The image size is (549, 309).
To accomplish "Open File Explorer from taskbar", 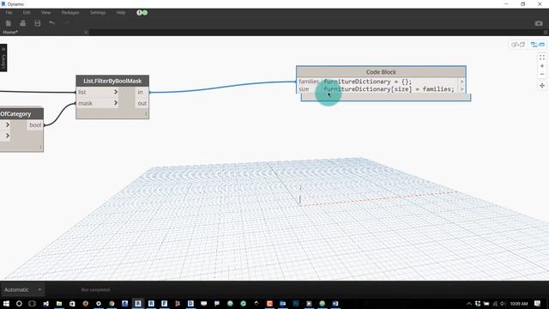I will (x=59, y=303).
